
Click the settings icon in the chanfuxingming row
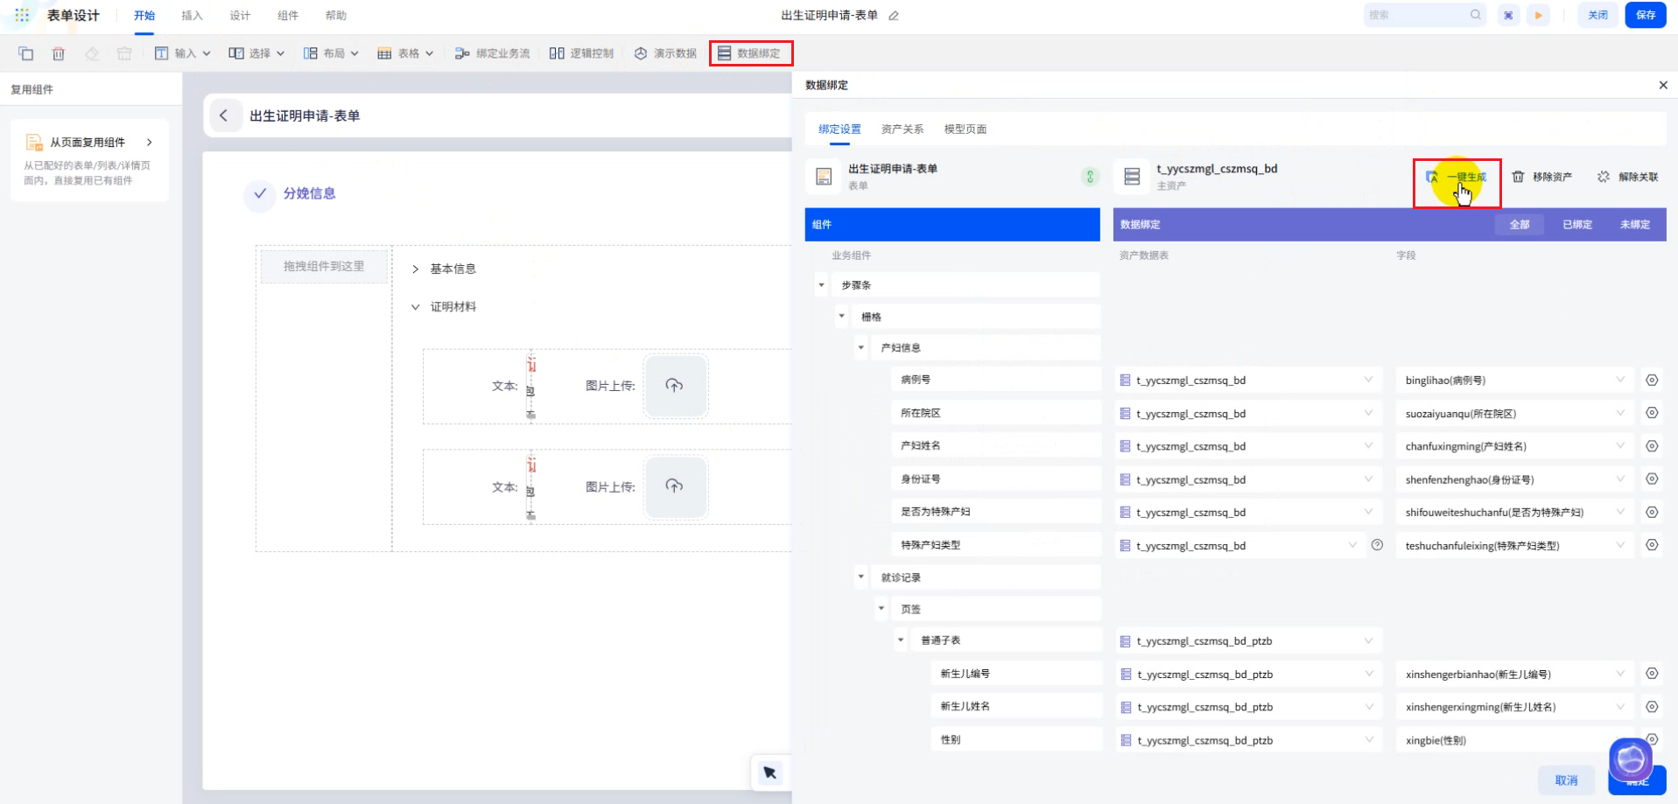1652,446
